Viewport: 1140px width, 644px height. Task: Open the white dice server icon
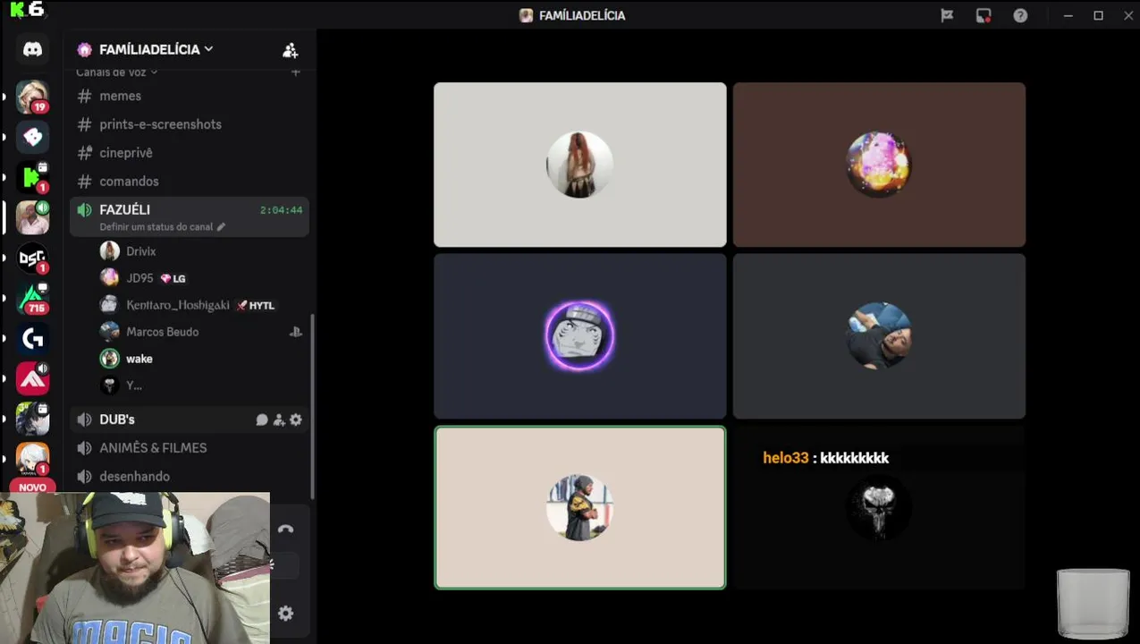tap(32, 137)
